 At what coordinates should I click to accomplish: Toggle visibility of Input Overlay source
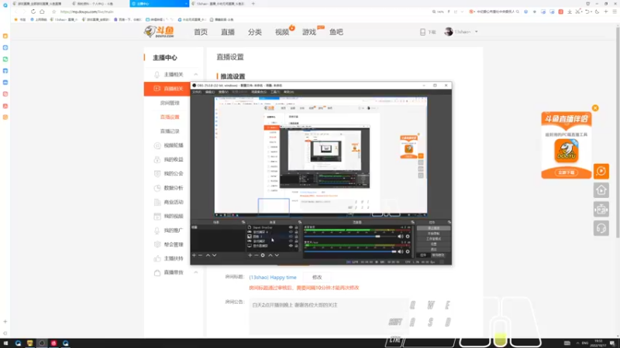[291, 227]
